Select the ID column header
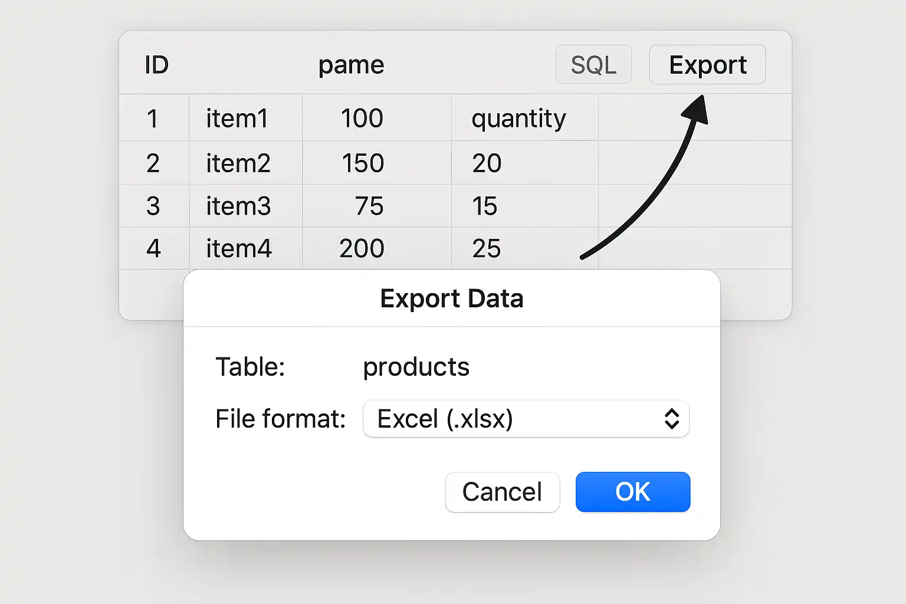This screenshot has height=604, width=906. coord(157,65)
